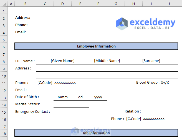Click the "Job Information" banner
The image size is (182, 140).
coord(96,133)
